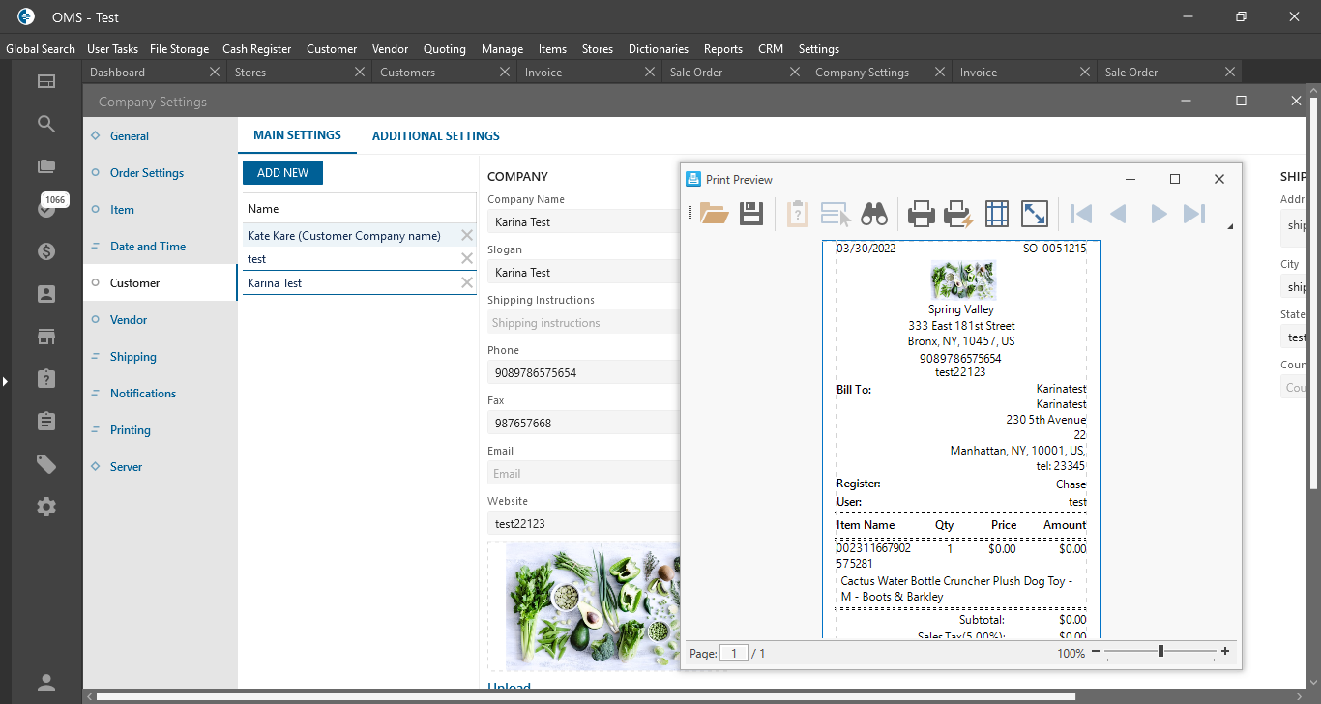
Task: Toggle full screen preview icon
Action: [x=1034, y=214]
